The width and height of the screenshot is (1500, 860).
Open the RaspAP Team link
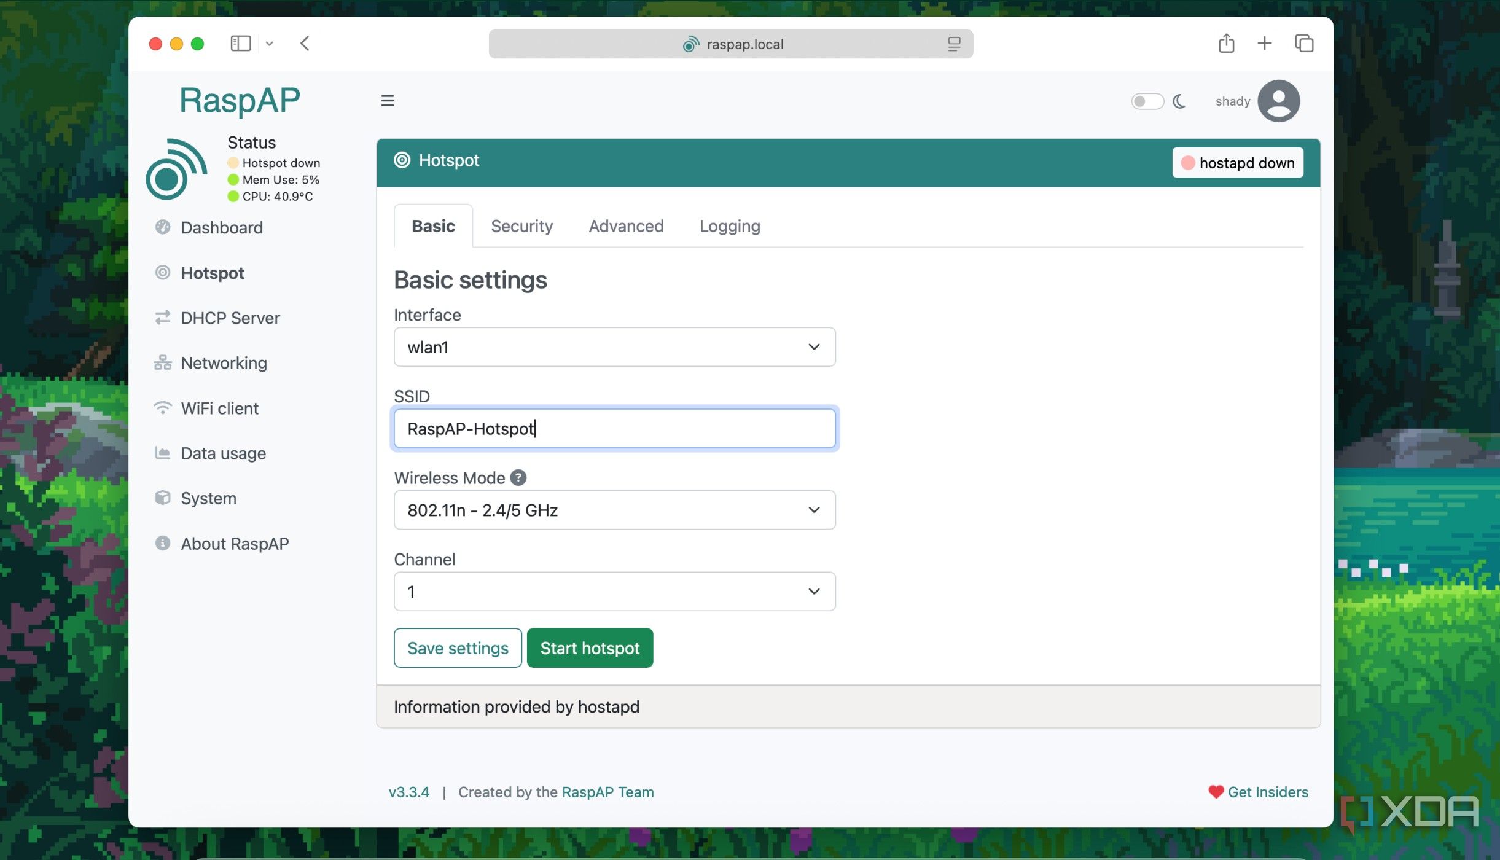coord(607,792)
